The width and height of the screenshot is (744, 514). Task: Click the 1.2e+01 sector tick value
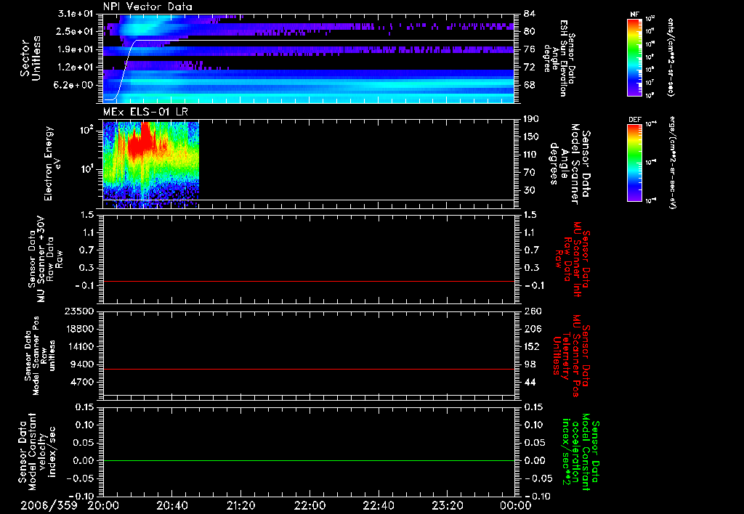coord(75,68)
